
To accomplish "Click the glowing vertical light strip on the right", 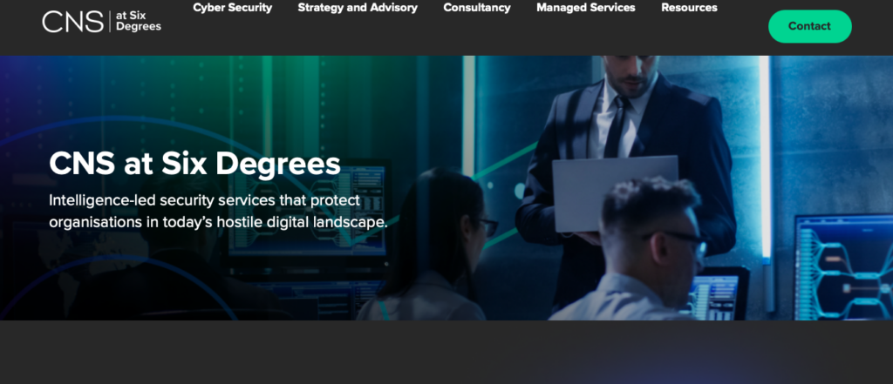I will point(764,157).
